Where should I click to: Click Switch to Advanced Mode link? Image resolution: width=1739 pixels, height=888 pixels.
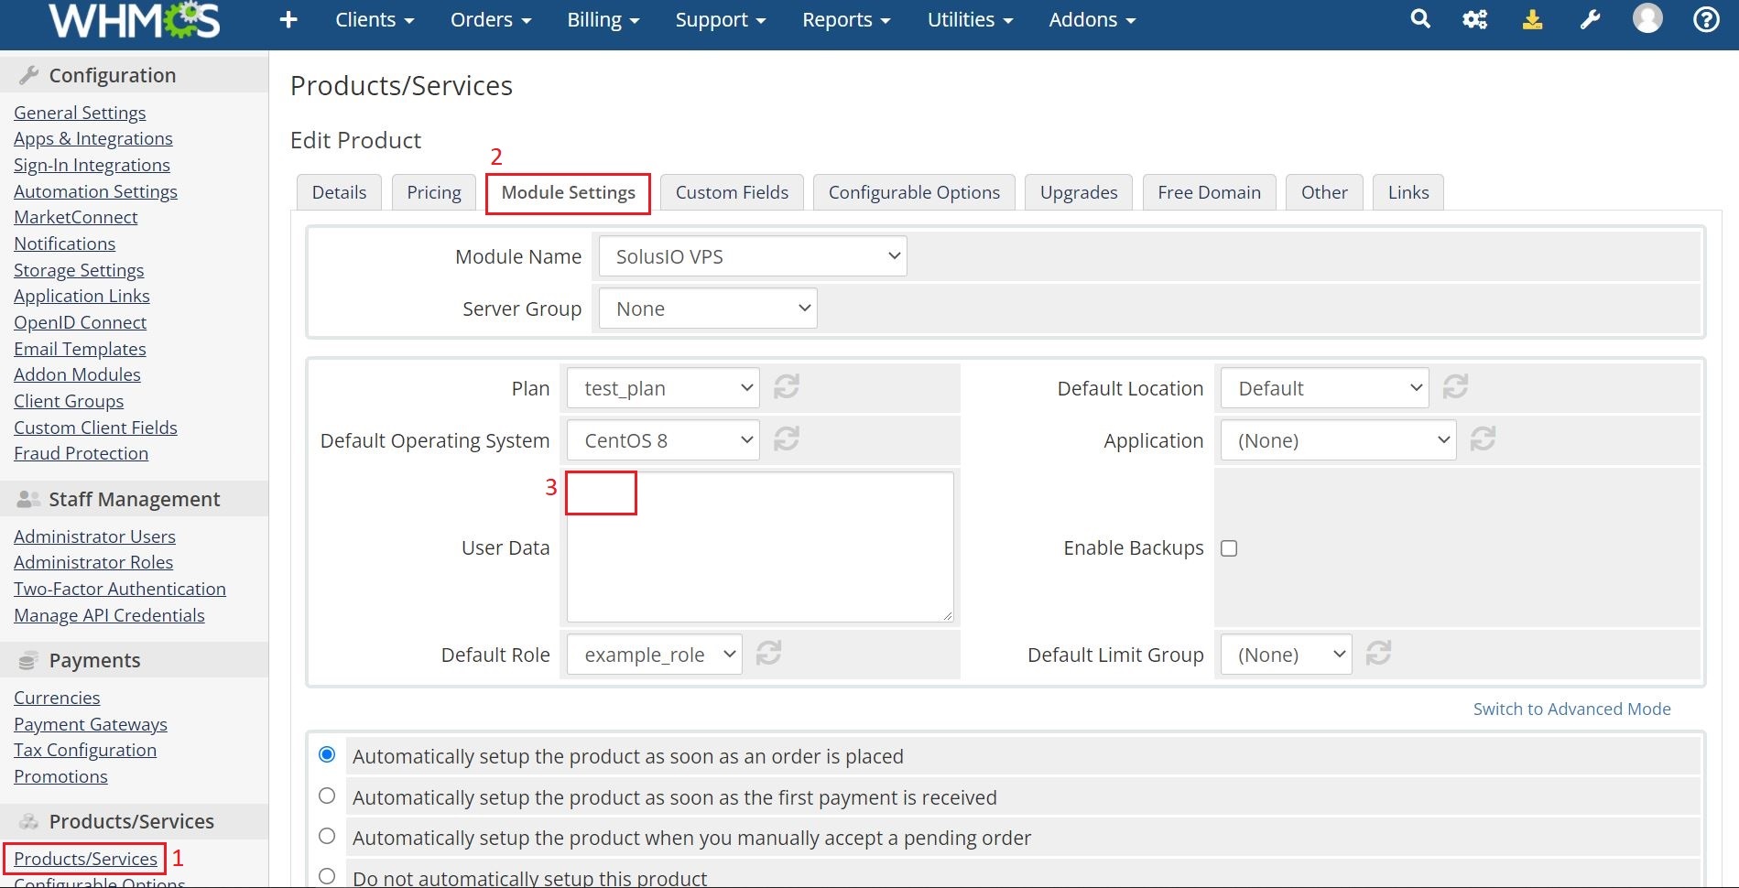(x=1571, y=709)
